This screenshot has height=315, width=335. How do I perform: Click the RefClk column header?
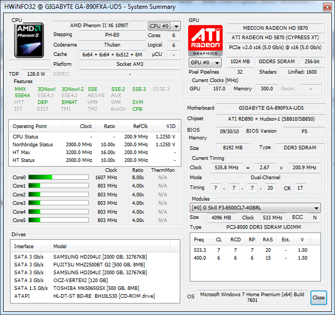pos(134,126)
